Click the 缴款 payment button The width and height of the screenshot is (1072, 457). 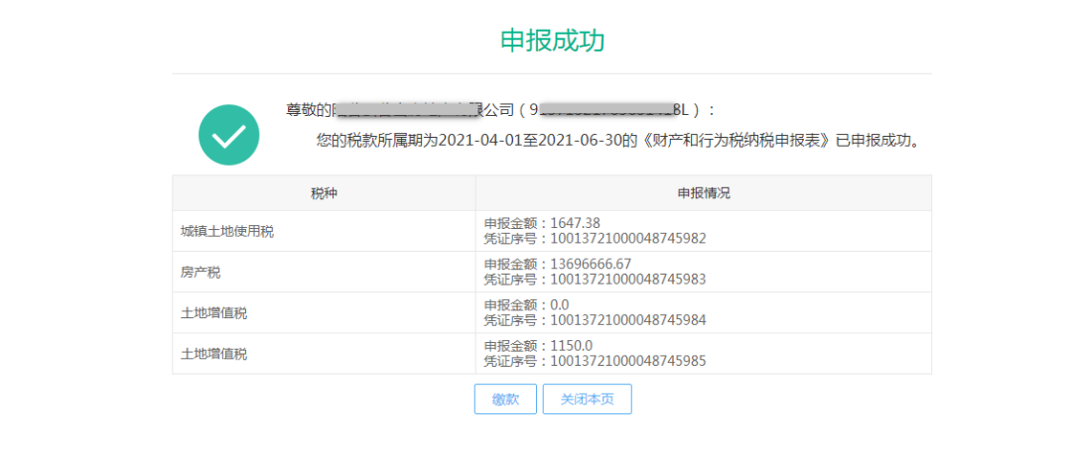(505, 400)
